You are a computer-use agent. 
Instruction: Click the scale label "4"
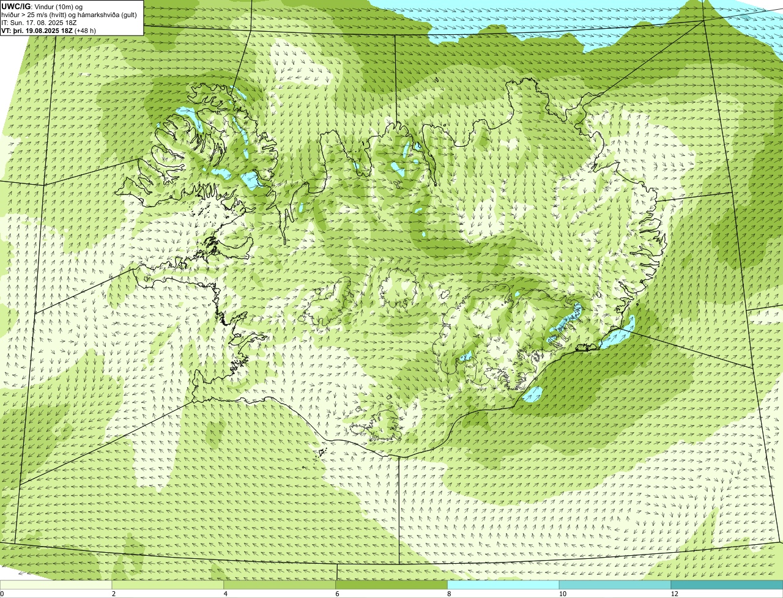tap(225, 594)
